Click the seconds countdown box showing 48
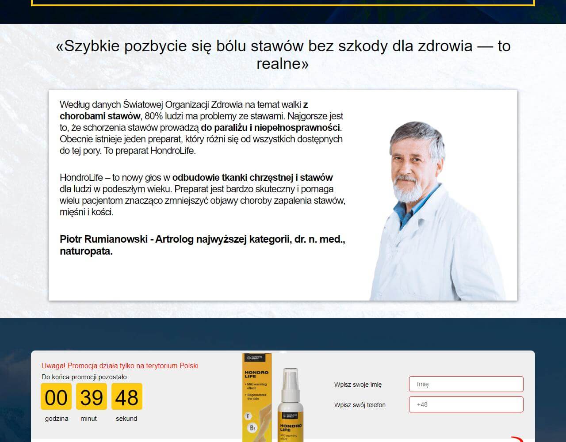Viewport: 566px width, 442px height. point(127,396)
